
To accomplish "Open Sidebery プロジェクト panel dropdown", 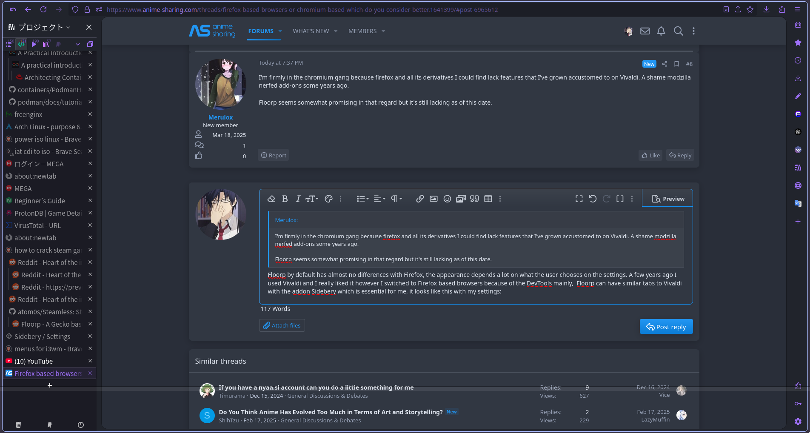I will point(39,27).
